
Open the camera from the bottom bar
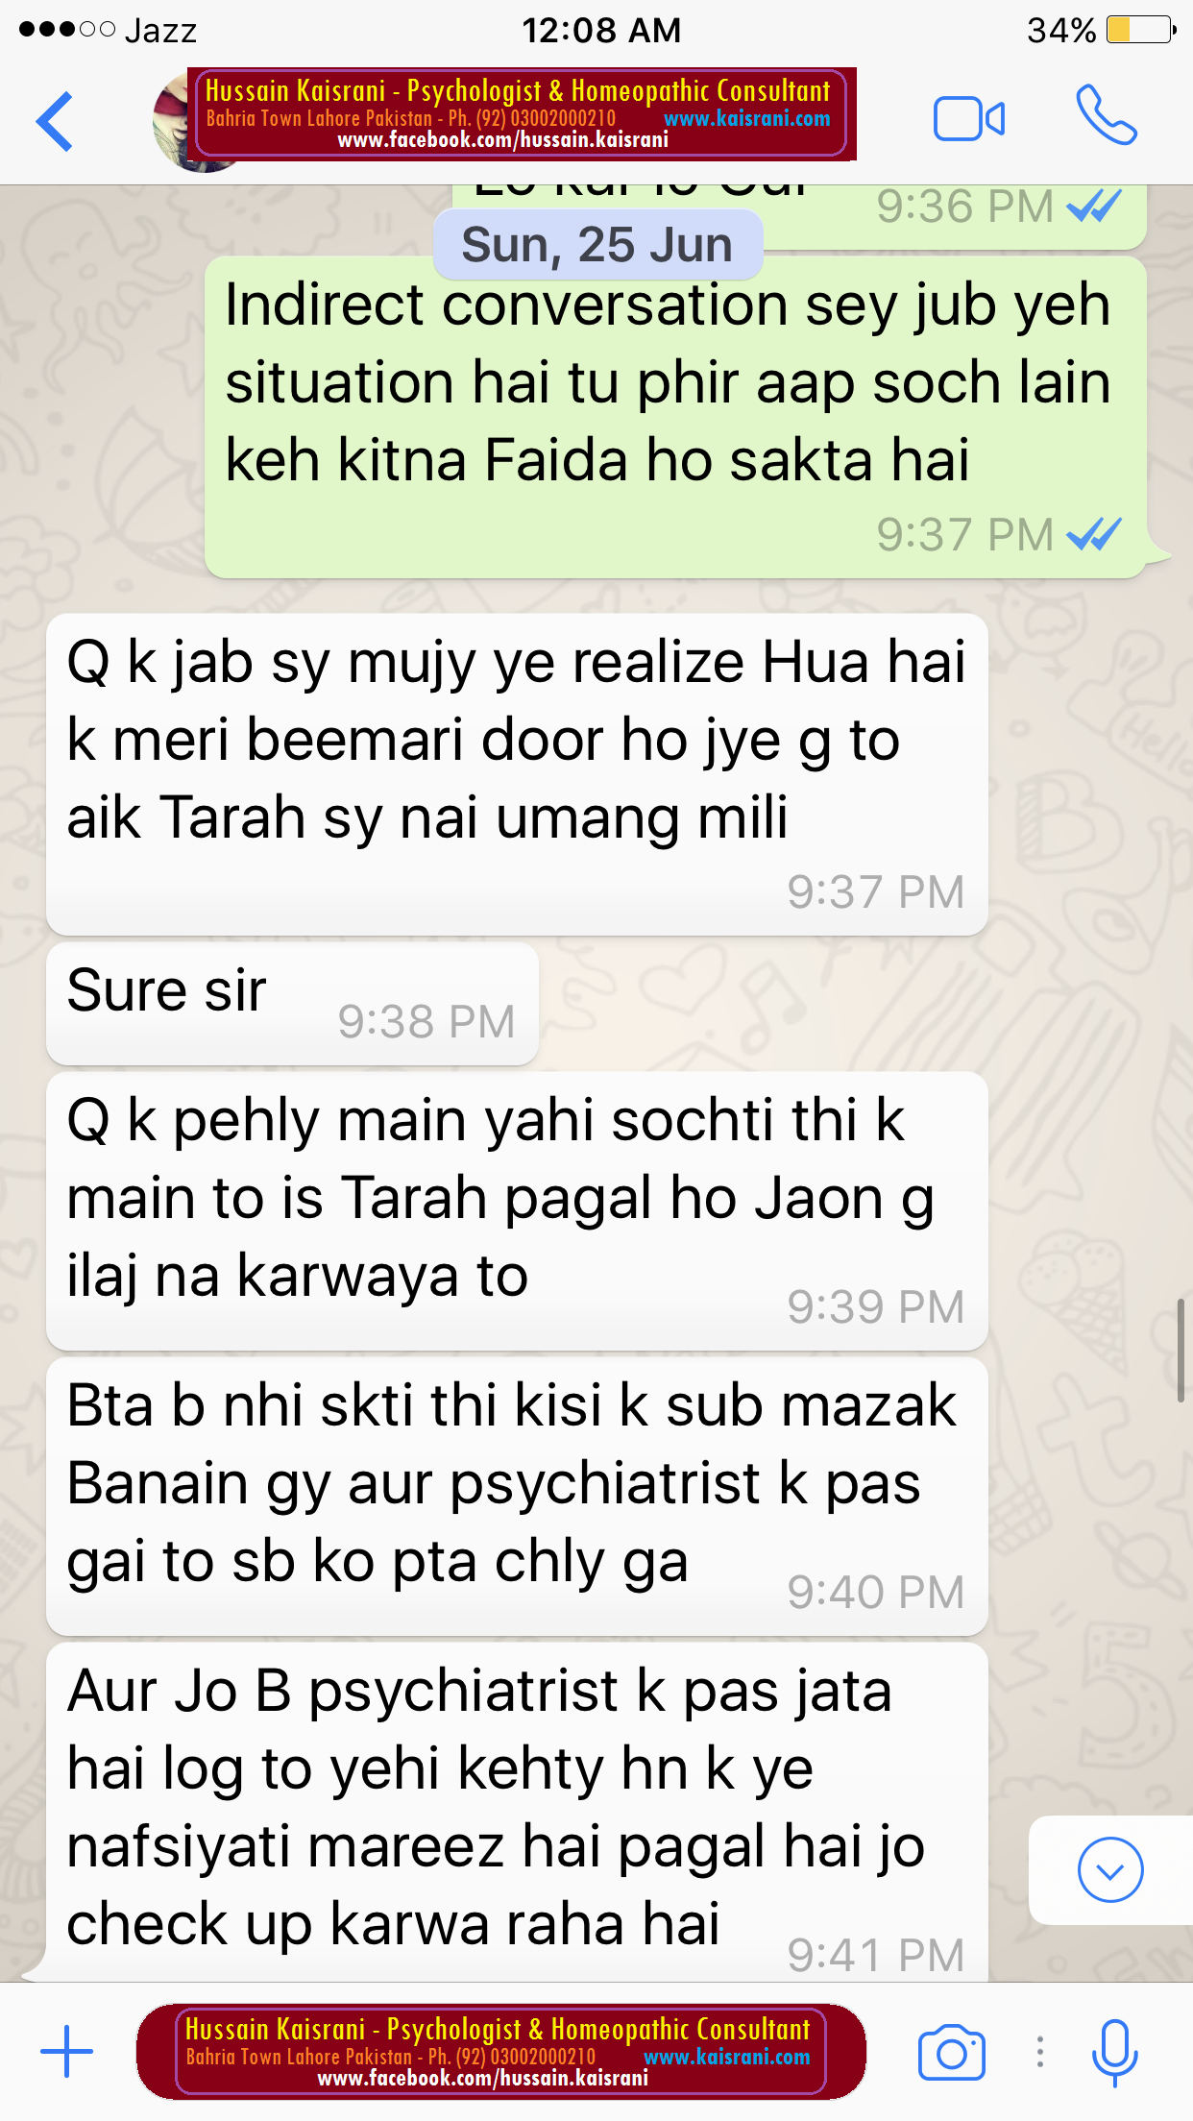(x=951, y=2053)
